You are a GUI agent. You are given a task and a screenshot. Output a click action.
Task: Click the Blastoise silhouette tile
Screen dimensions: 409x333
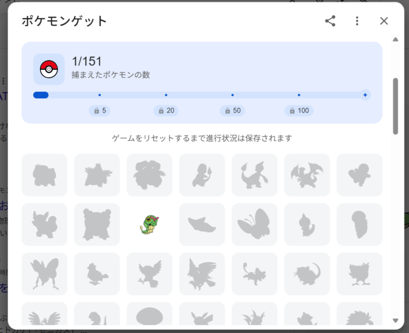tap(97, 225)
